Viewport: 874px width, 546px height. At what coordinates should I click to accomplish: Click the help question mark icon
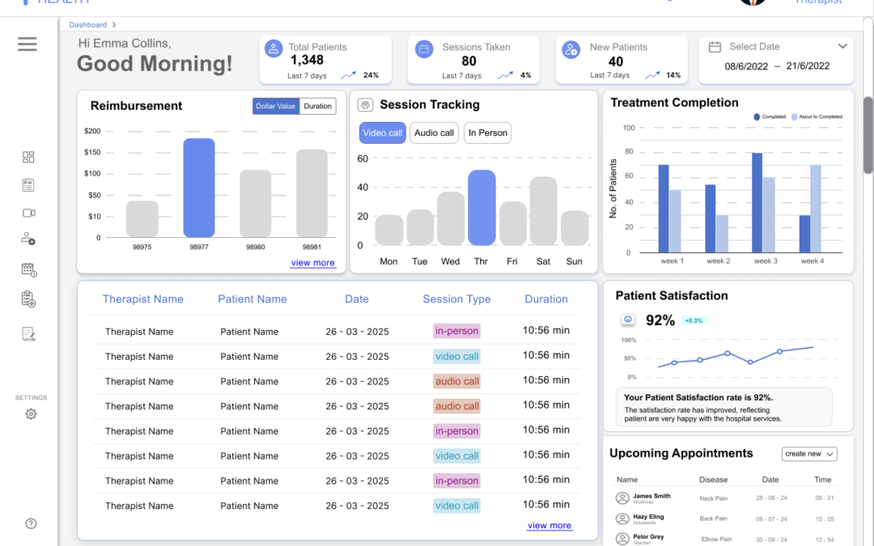31,523
